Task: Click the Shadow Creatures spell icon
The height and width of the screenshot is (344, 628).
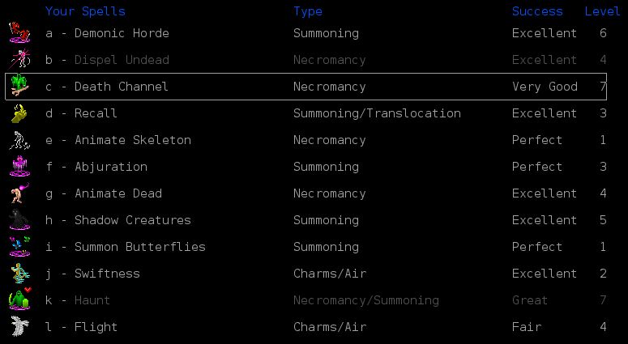Action: (18, 220)
